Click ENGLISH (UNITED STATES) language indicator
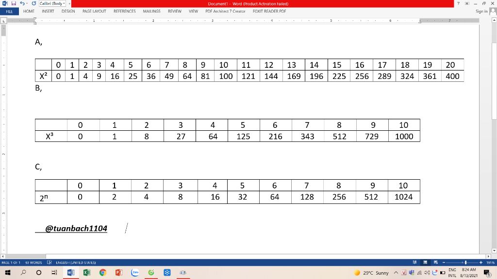Viewport: 497px width, 279px height. [76, 263]
